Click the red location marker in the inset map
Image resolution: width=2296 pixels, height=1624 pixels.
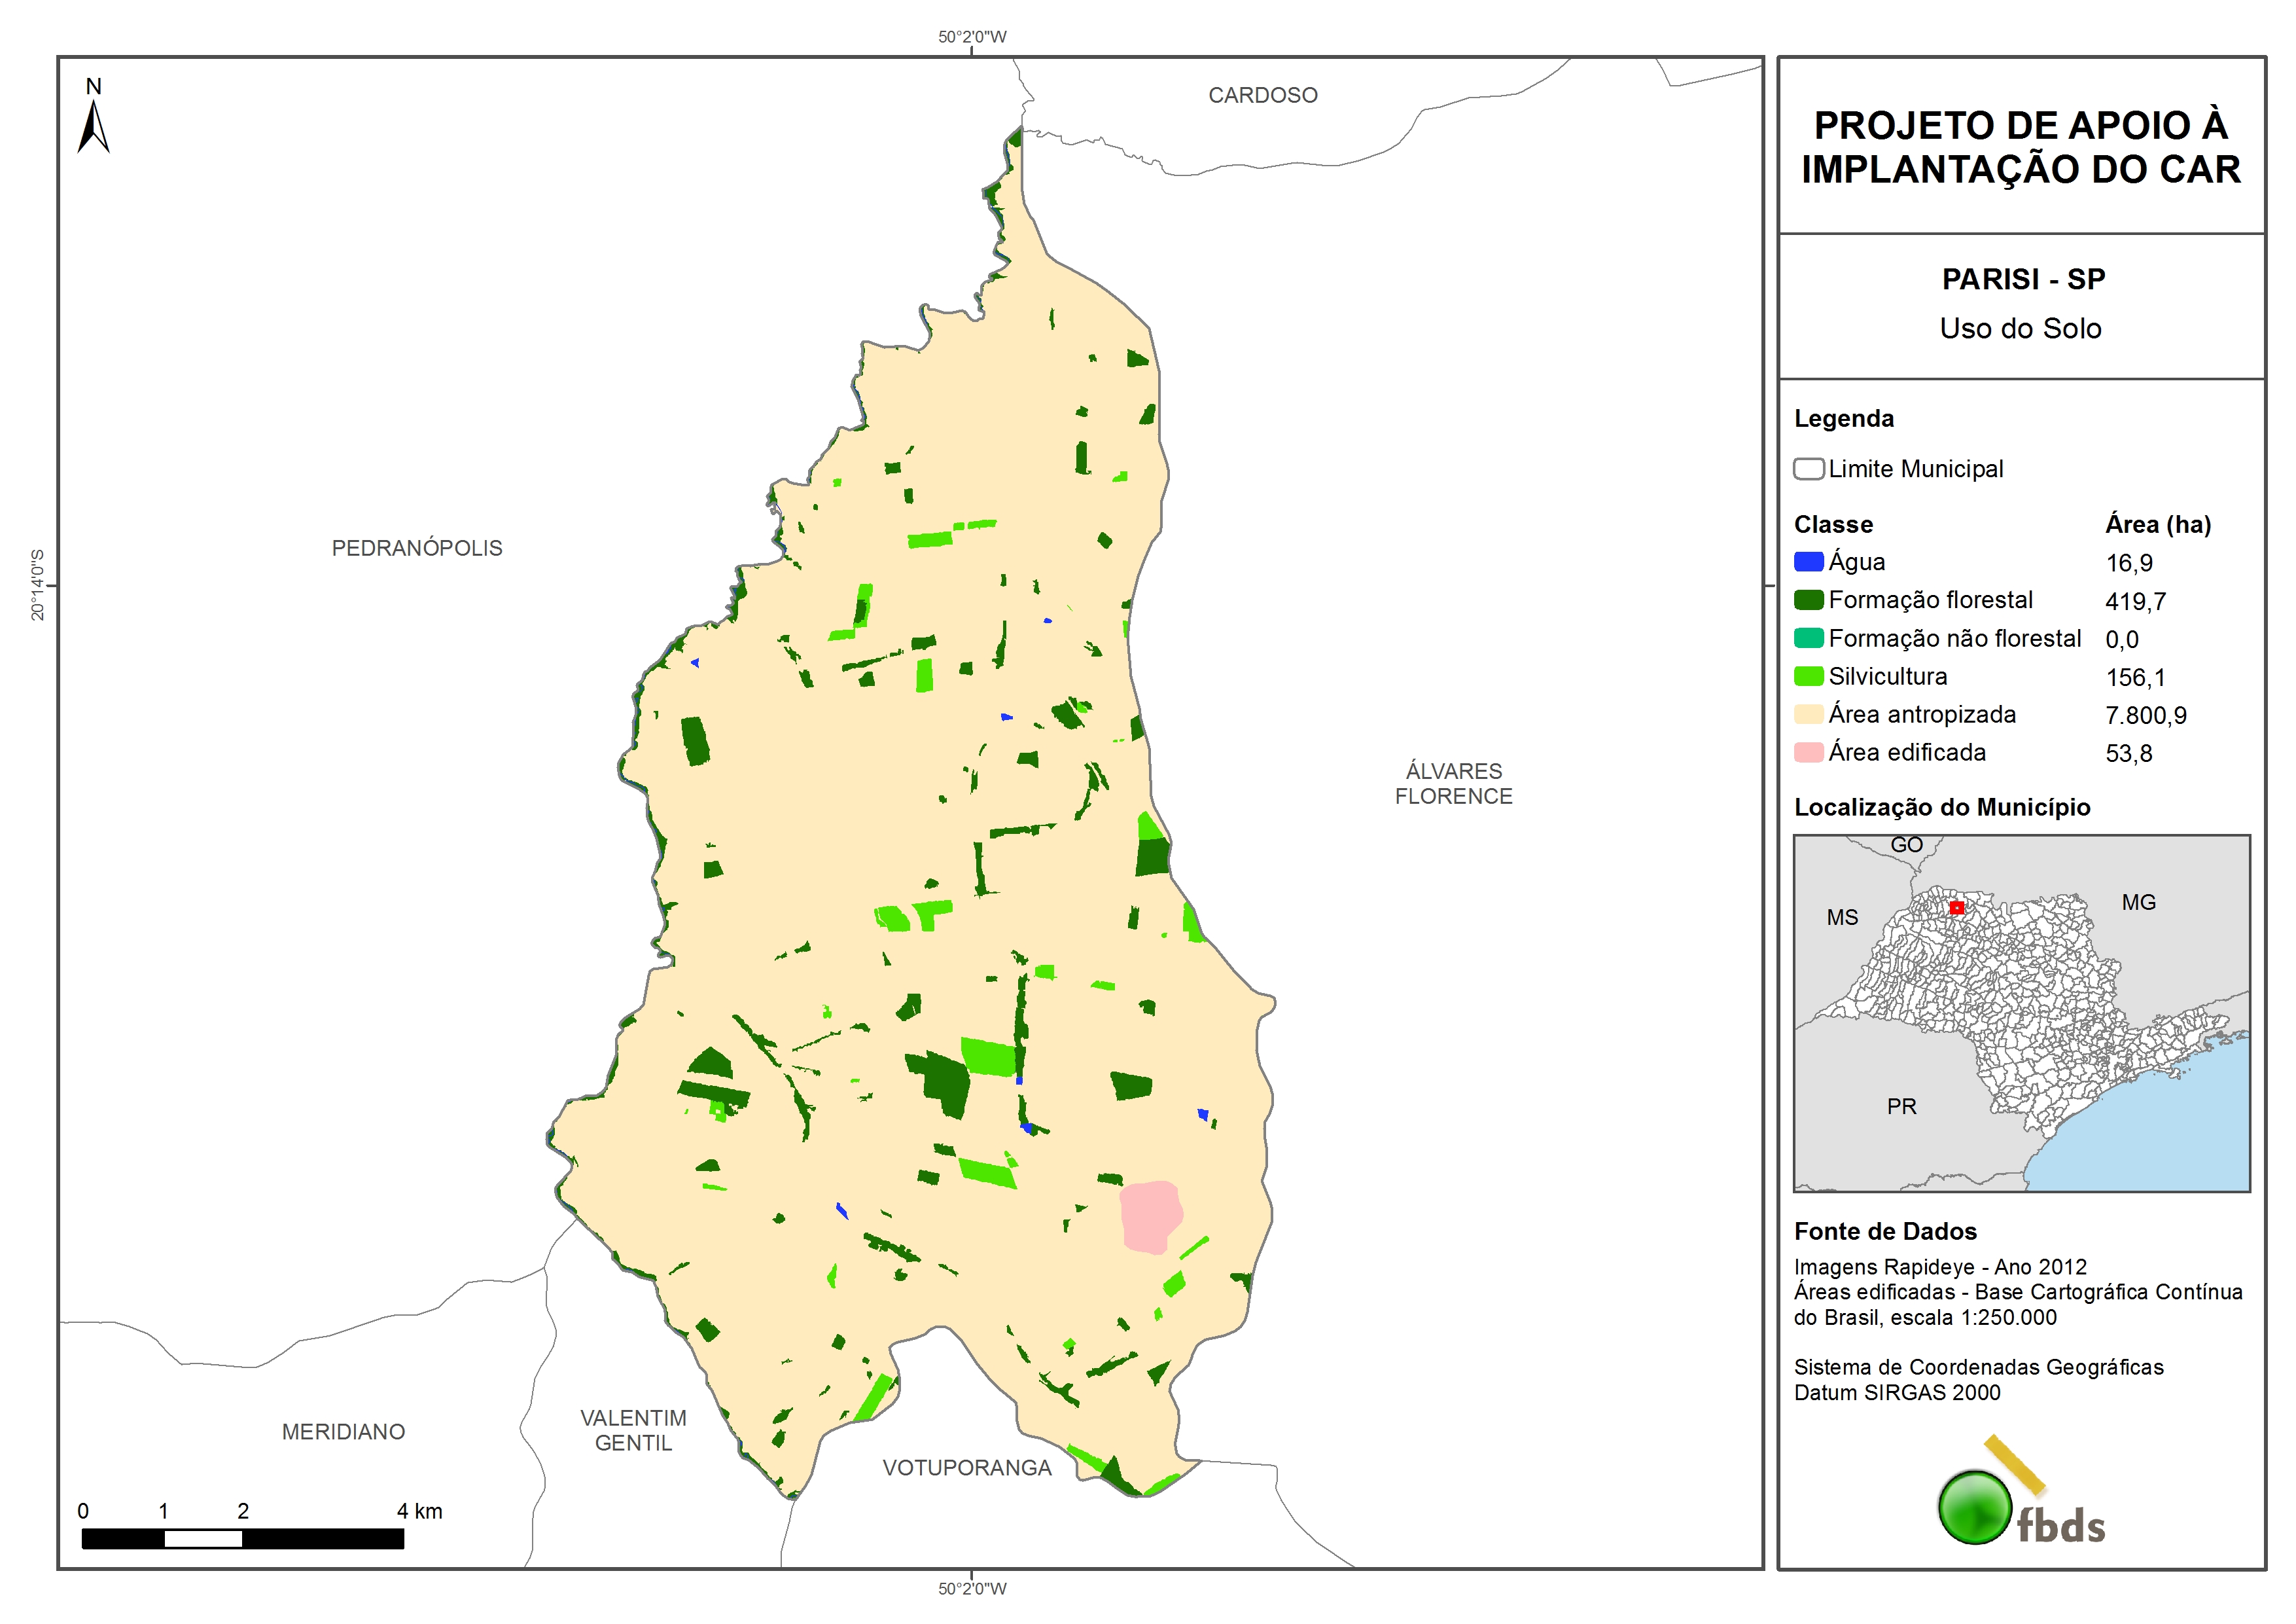coord(1957,907)
